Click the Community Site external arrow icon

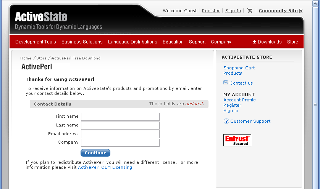[301, 11]
